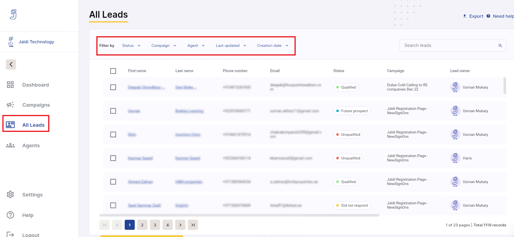Click Logout at the bottom of sidebar
This screenshot has width=514, height=237.
(x=31, y=234)
